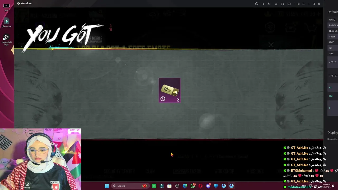338x190 pixels.
Task: Open the green Fiverr app in taskbar
Action: click(154, 186)
